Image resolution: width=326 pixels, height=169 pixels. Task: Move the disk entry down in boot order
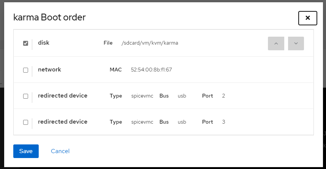point(296,43)
